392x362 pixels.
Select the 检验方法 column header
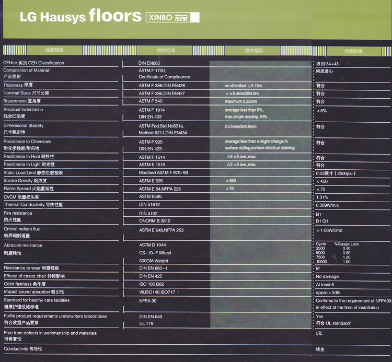pos(166,50)
